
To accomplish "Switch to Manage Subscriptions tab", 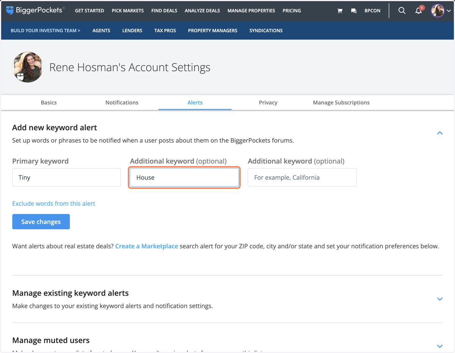I will [x=341, y=102].
